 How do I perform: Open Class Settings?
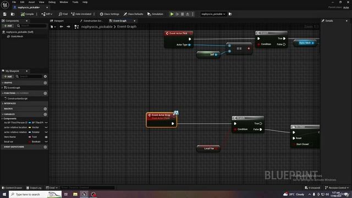click(109, 14)
